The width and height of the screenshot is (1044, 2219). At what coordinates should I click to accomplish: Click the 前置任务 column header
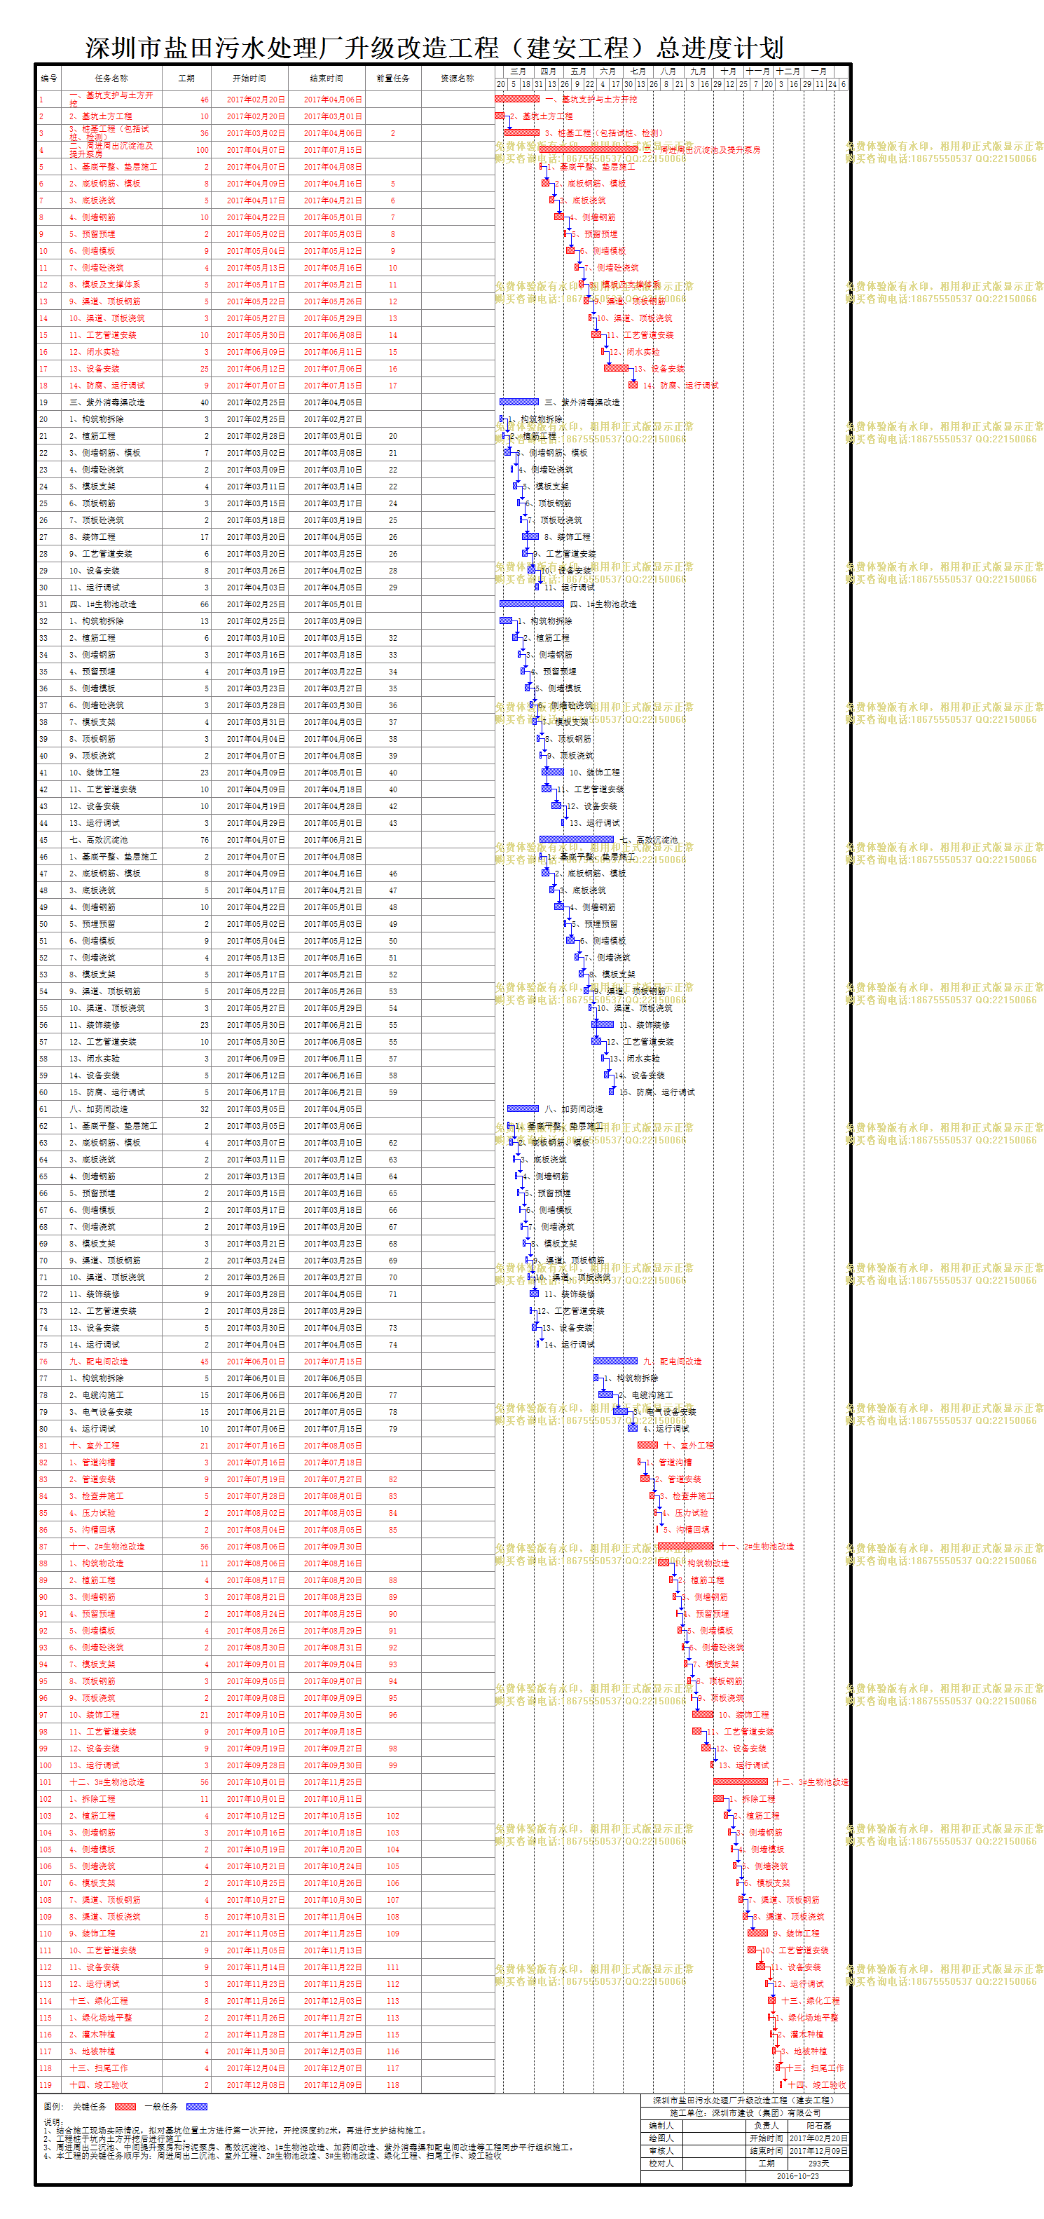pyautogui.click(x=392, y=79)
